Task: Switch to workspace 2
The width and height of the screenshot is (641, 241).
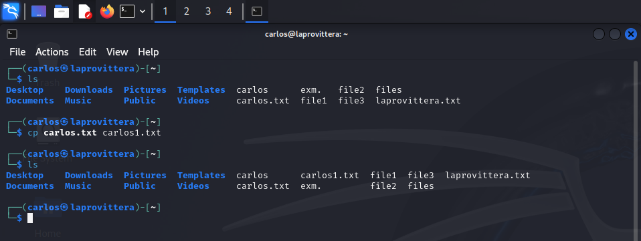Action: (x=187, y=11)
